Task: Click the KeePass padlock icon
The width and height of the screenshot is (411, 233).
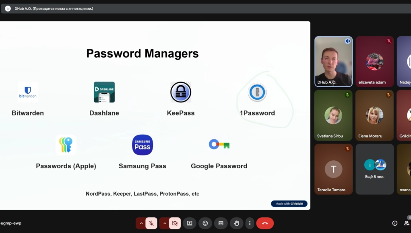Action: pos(180,92)
